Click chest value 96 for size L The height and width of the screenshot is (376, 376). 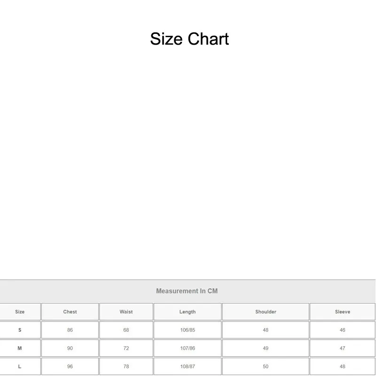click(x=70, y=367)
